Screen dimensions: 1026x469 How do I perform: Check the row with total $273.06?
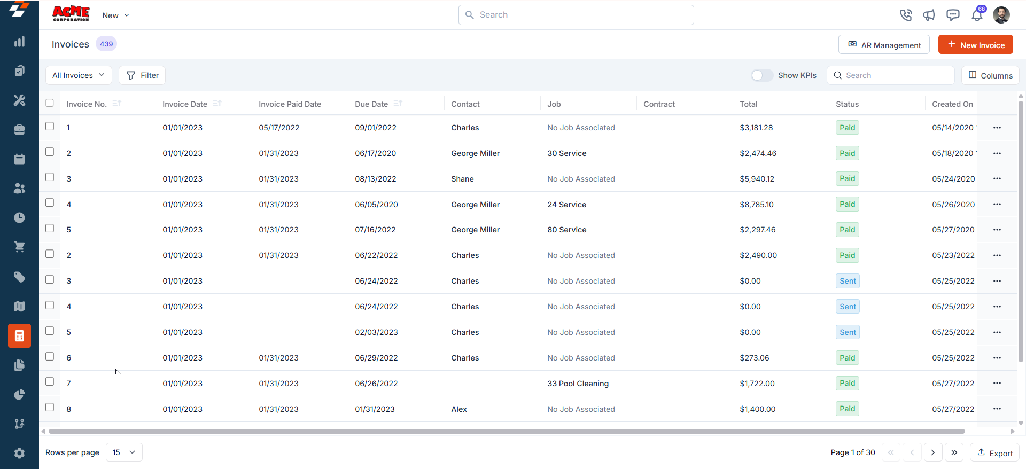click(50, 356)
